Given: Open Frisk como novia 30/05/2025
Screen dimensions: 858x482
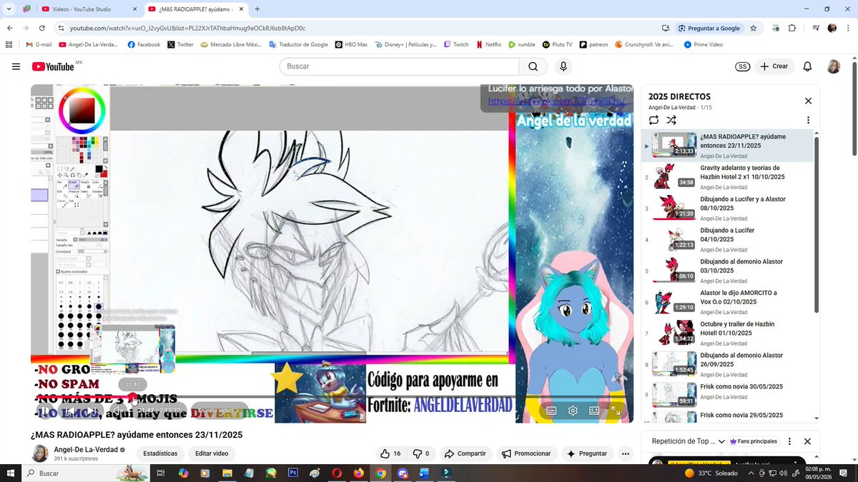Looking at the screenshot, I should tap(727, 396).
